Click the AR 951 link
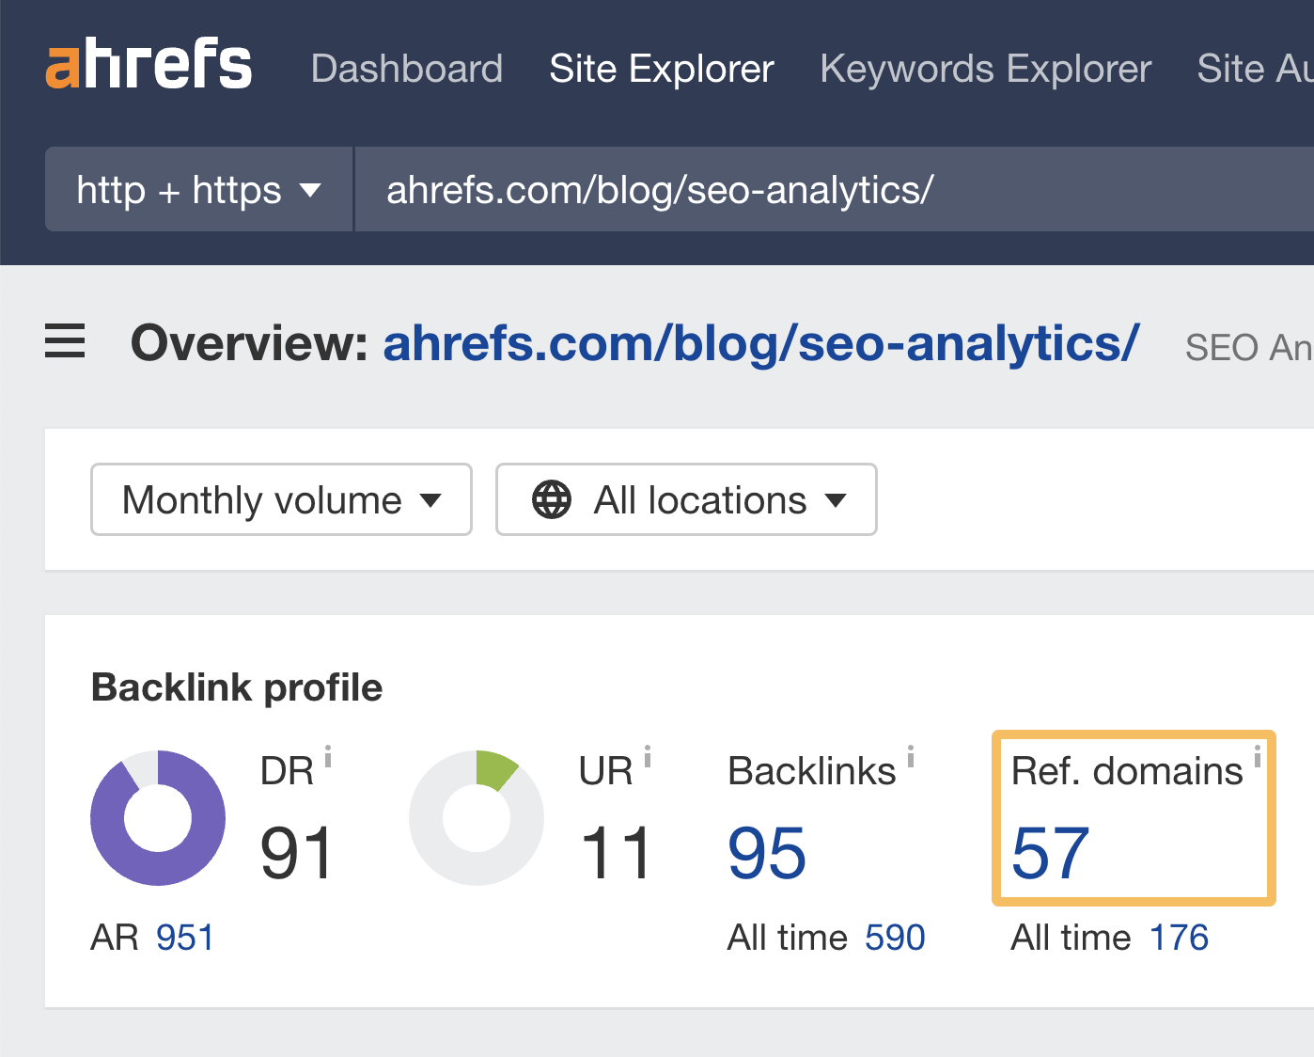Screen dimensions: 1314x1057 click(x=184, y=937)
